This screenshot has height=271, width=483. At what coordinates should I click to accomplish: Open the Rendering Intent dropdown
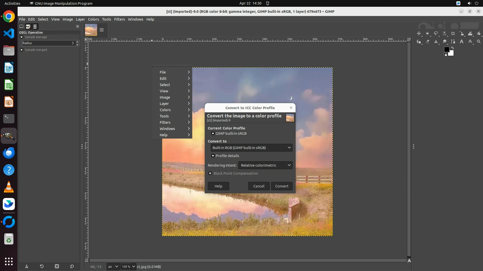tap(265, 165)
